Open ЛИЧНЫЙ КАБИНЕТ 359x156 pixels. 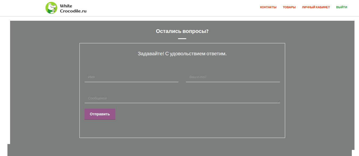pos(316,7)
